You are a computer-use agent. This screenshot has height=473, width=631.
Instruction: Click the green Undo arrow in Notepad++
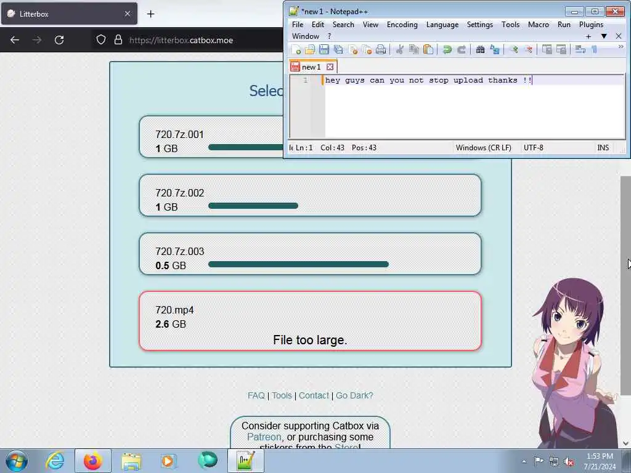pyautogui.click(x=447, y=49)
